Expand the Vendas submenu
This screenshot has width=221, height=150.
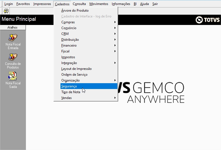click(x=89, y=98)
